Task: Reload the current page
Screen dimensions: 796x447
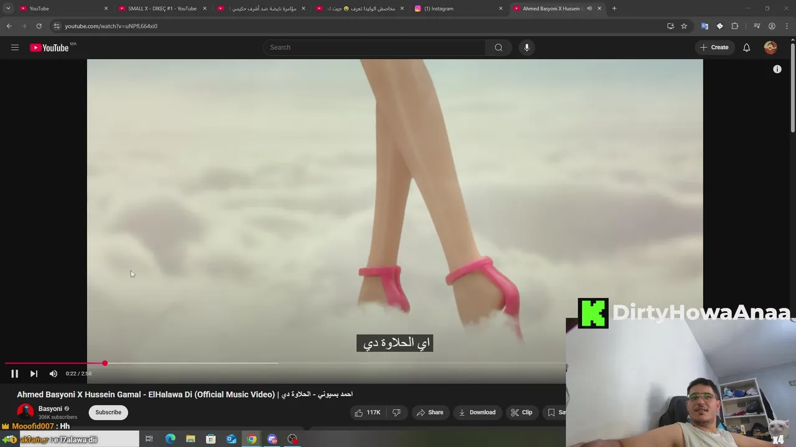Action: pyautogui.click(x=39, y=26)
